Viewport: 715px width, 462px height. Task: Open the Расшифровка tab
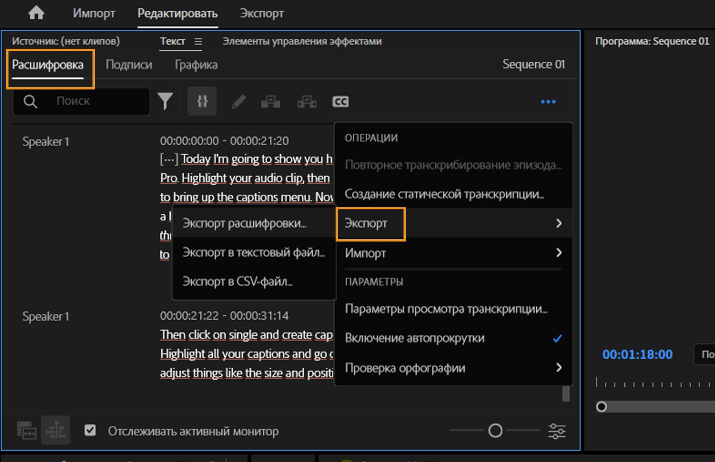click(x=48, y=65)
